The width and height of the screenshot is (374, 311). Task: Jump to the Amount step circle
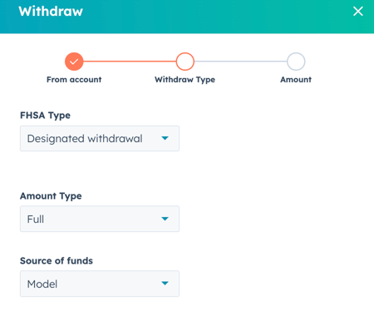coord(296,62)
